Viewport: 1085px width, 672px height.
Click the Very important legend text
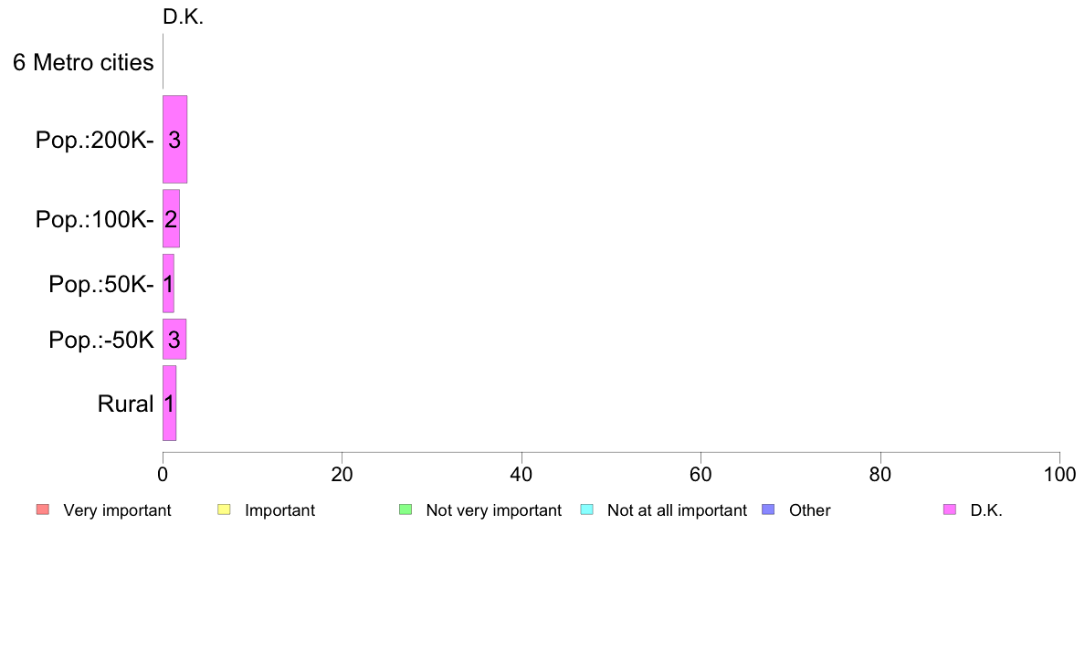pos(117,510)
